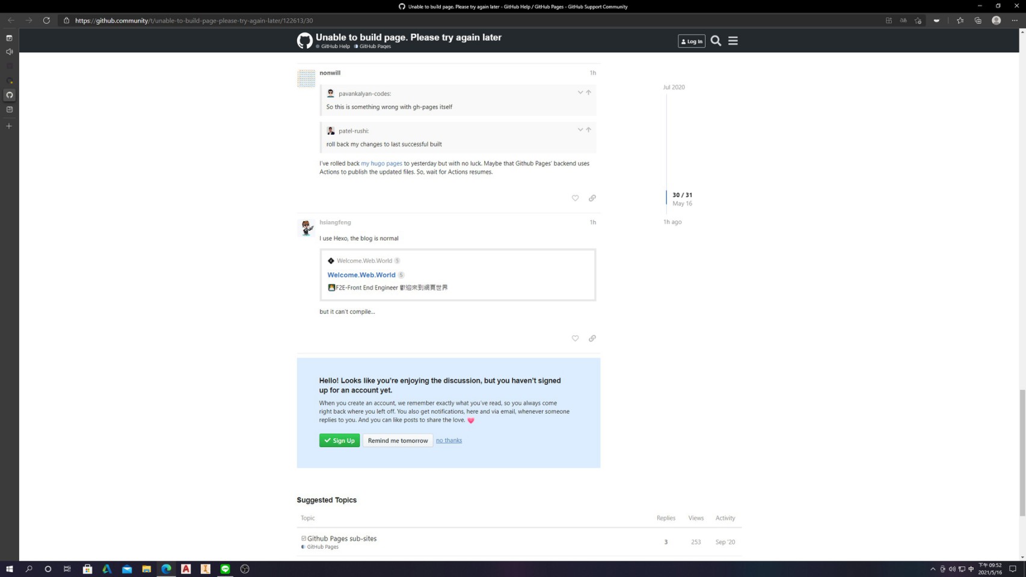Screen dimensions: 1026x577
Task: Open the apps available icon in address bar
Action: 889,20
